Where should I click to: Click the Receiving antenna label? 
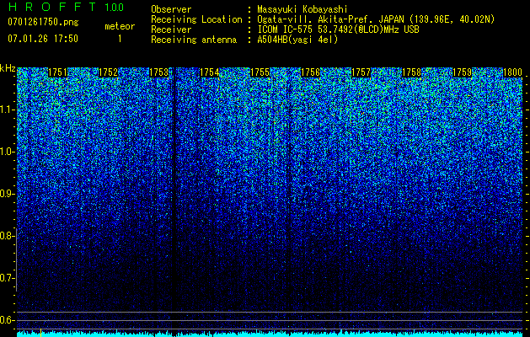(x=194, y=40)
